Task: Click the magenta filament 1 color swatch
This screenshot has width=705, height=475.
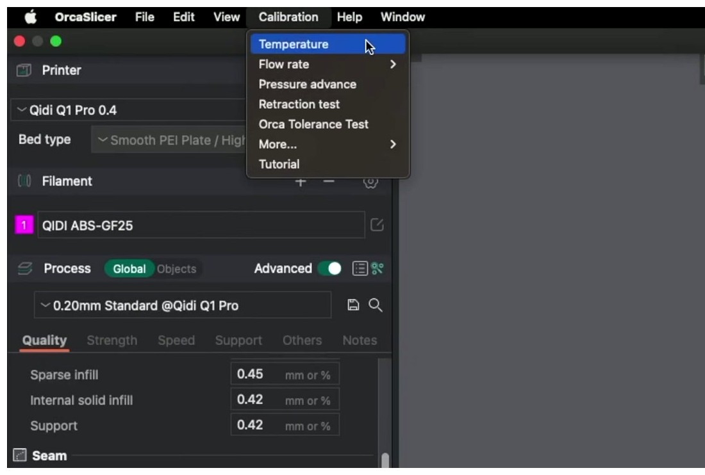Action: 24,225
